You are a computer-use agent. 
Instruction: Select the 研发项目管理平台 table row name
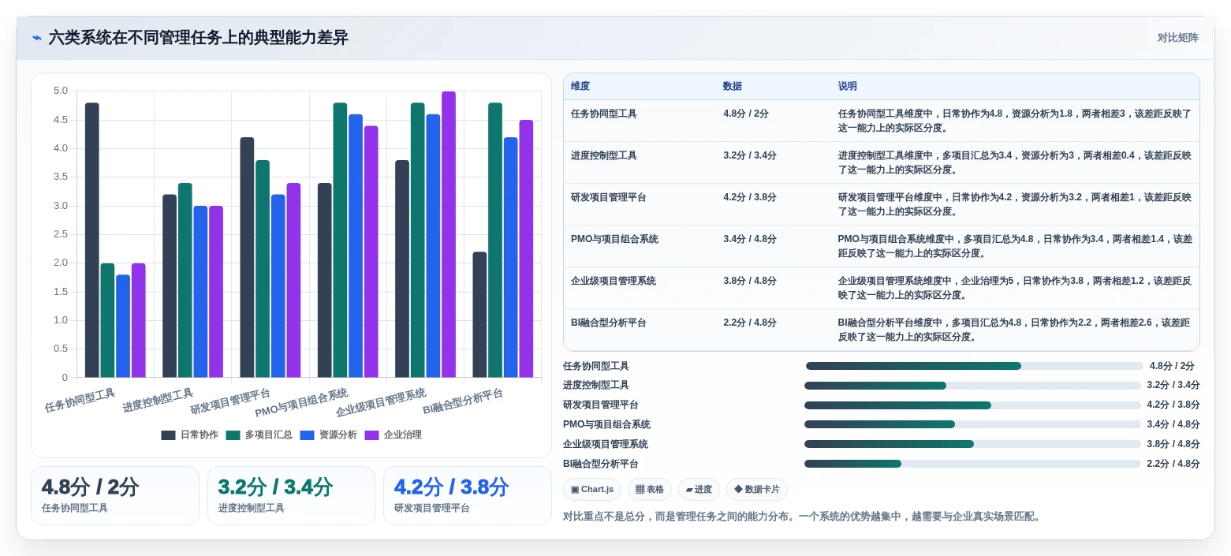(x=609, y=197)
